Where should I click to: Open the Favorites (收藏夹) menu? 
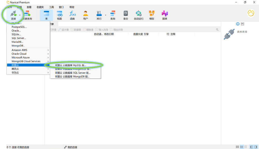coord(40,7)
